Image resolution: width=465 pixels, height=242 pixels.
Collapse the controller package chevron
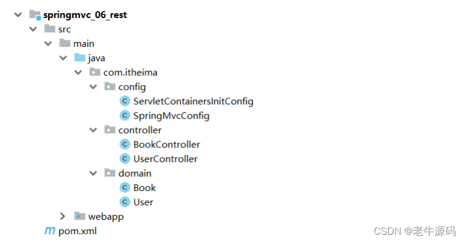pyautogui.click(x=93, y=131)
